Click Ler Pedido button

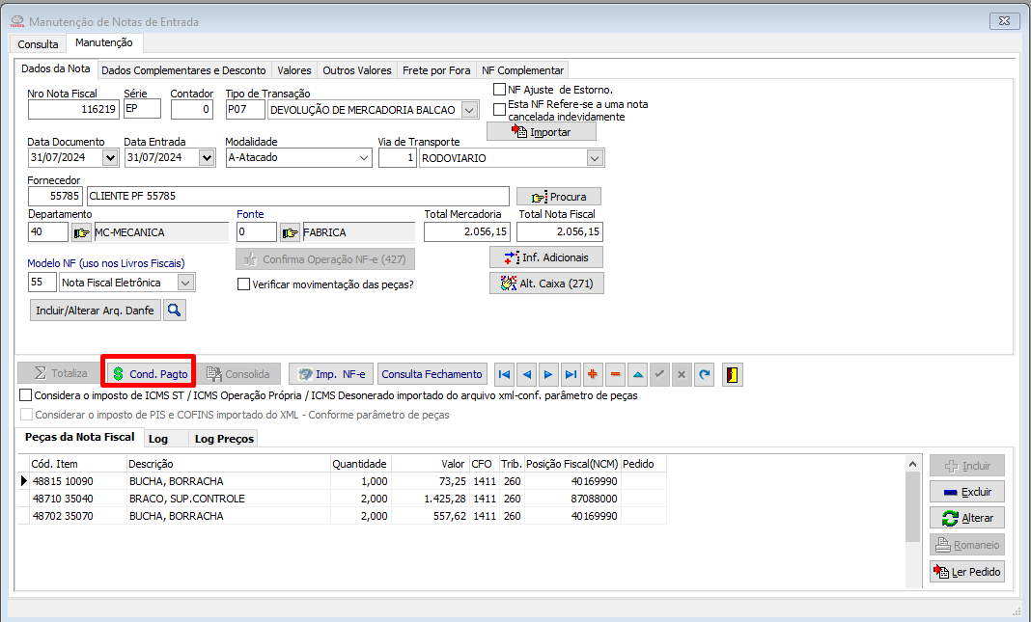967,572
